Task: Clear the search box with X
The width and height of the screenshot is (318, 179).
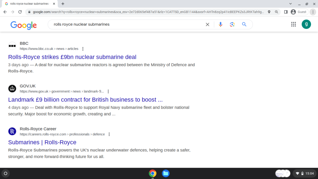Action: (207, 24)
